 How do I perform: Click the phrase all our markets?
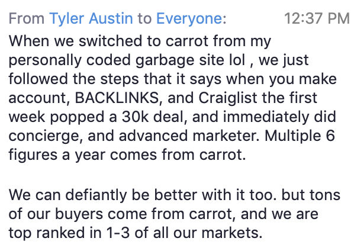[208, 233]
